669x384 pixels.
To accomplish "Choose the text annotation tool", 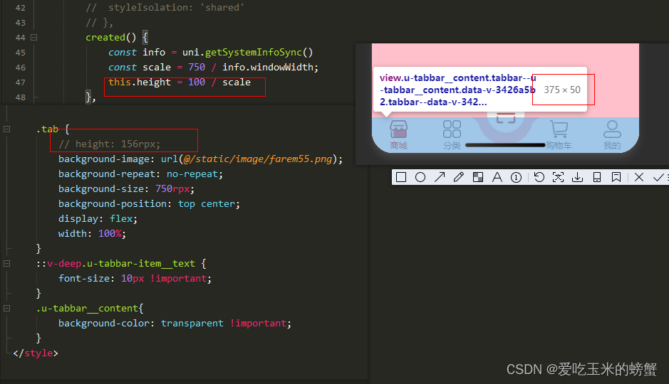I will click(497, 177).
